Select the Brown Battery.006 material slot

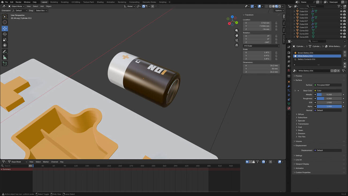tap(305, 53)
